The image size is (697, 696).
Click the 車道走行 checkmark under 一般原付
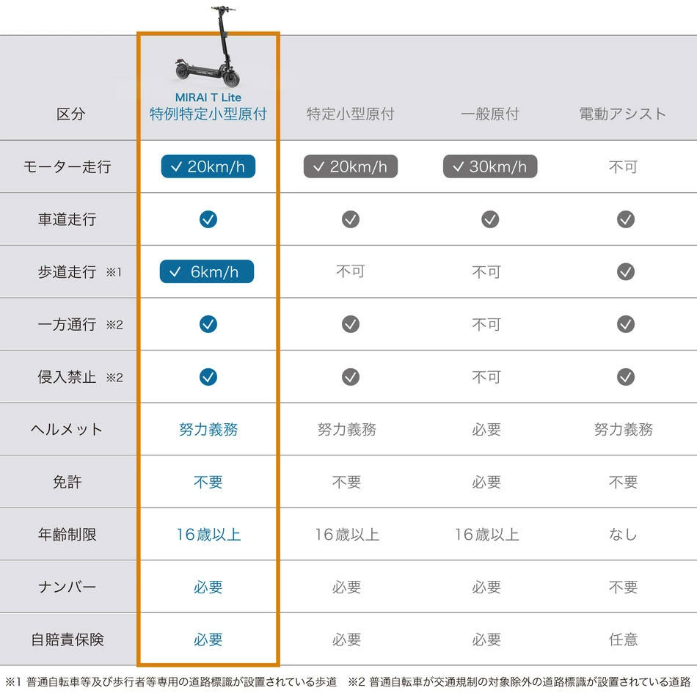point(490,219)
